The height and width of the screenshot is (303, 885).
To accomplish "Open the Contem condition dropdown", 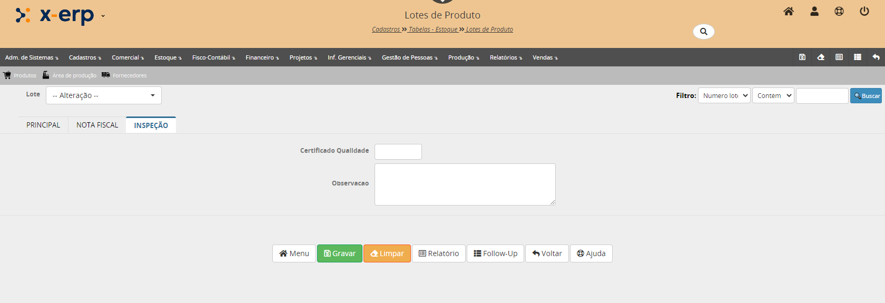I will coord(773,95).
